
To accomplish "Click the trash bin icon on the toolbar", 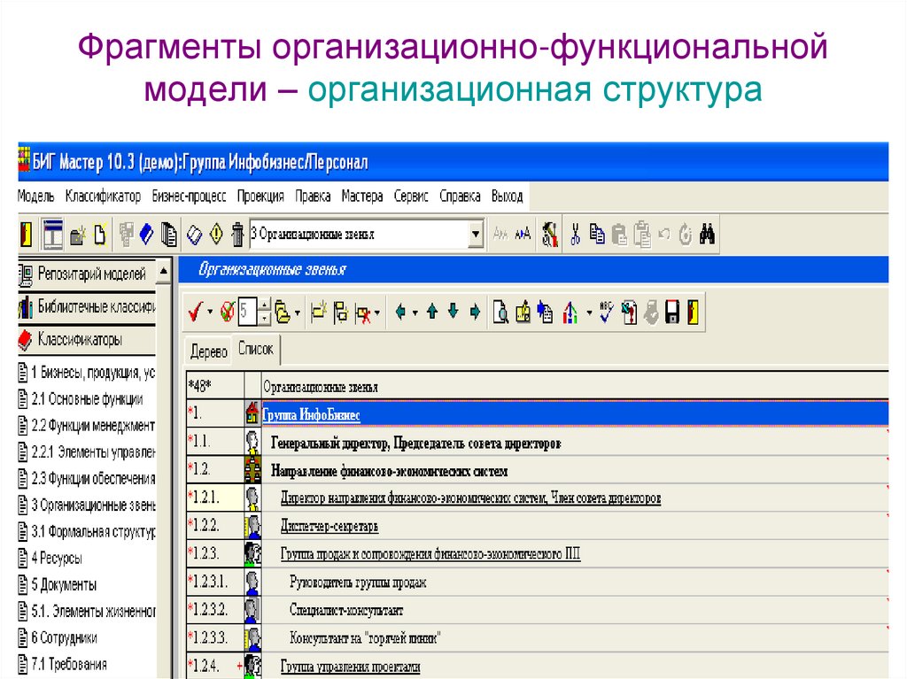I will click(236, 234).
